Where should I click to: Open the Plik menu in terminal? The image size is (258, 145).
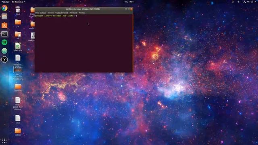pos(37,12)
